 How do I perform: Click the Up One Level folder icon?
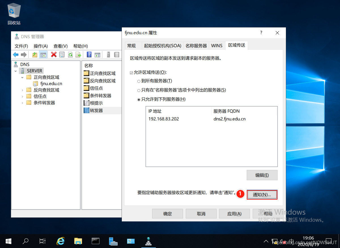point(35,55)
